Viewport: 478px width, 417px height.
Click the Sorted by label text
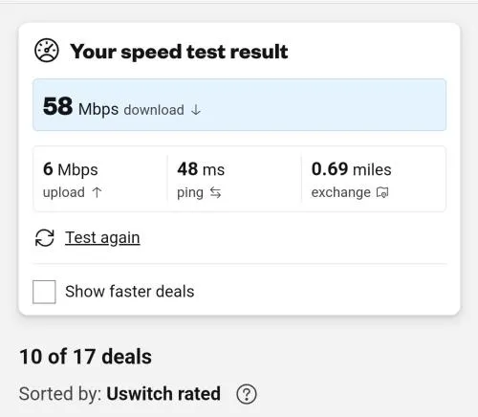[x=60, y=394]
